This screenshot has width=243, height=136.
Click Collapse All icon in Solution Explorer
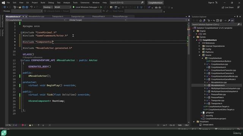point(218,20)
